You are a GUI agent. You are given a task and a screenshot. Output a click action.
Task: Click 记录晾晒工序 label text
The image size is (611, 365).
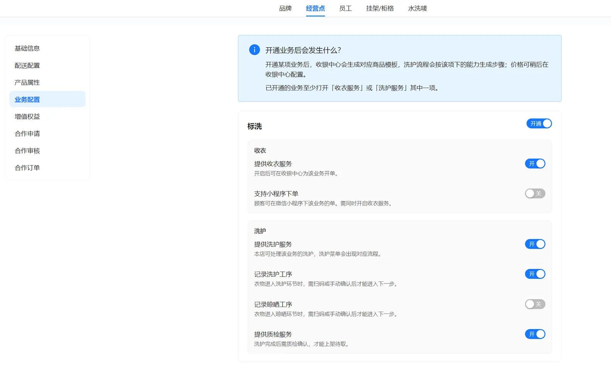pos(273,304)
